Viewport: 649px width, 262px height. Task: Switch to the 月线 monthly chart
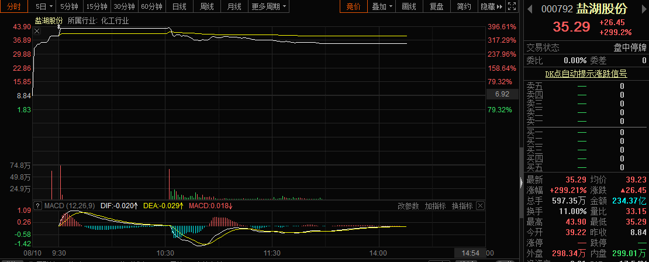[234, 6]
